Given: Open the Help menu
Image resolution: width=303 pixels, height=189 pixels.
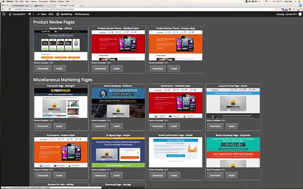Looking at the screenshot, I should [x=68, y=1].
